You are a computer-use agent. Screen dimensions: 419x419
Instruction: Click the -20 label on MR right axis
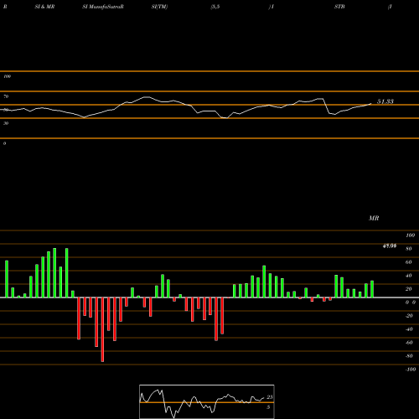point(409,316)
